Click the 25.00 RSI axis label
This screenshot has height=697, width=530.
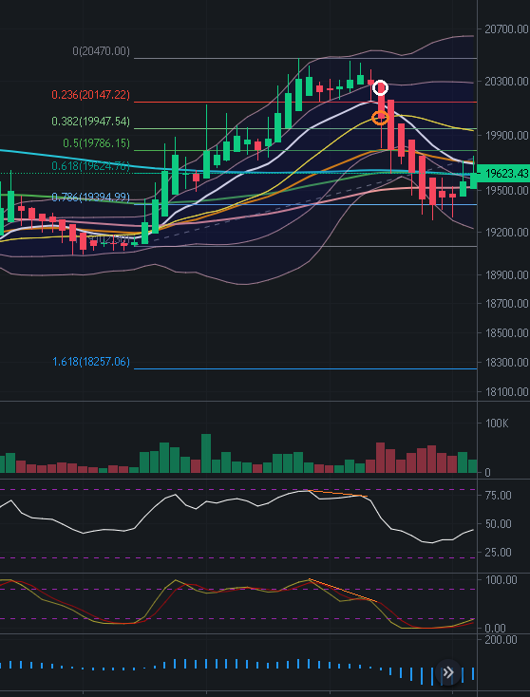[498, 553]
